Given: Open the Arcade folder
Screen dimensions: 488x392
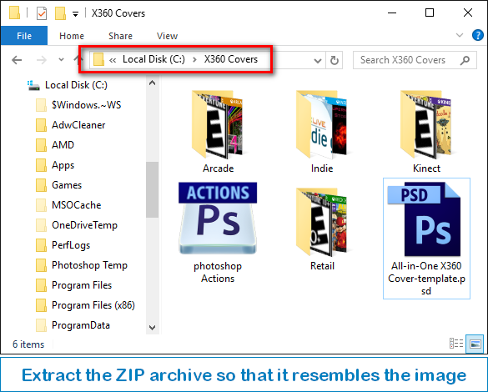Looking at the screenshot, I should pos(218,131).
